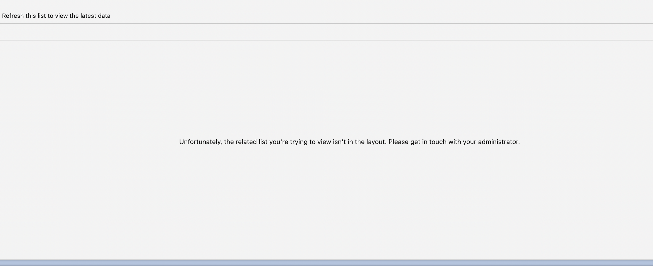Screen dimensions: 653x266
Task: Click the word 'Unfortunately' in the message
Action: (200, 142)
